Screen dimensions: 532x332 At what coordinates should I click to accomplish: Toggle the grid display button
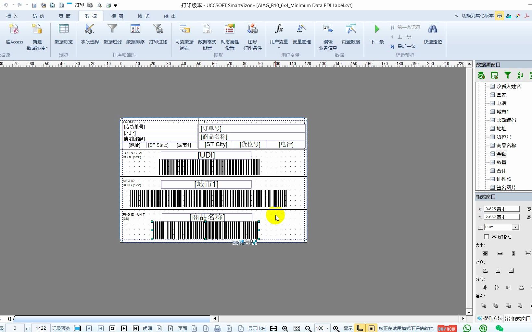click(x=371, y=328)
